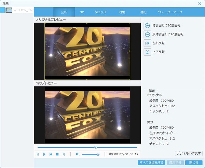Select the 反時計回りに90度回転 label

[x=168, y=34]
